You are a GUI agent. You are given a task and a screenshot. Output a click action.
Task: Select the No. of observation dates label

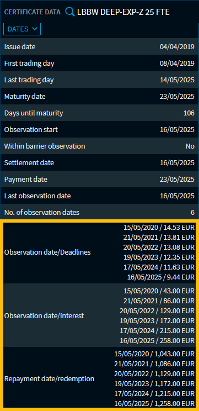click(x=42, y=212)
